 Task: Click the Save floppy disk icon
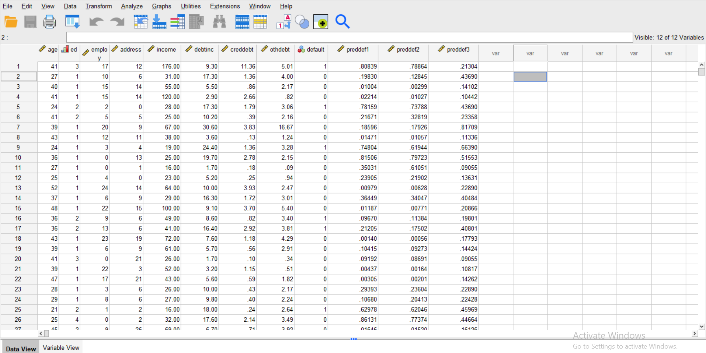click(30, 22)
